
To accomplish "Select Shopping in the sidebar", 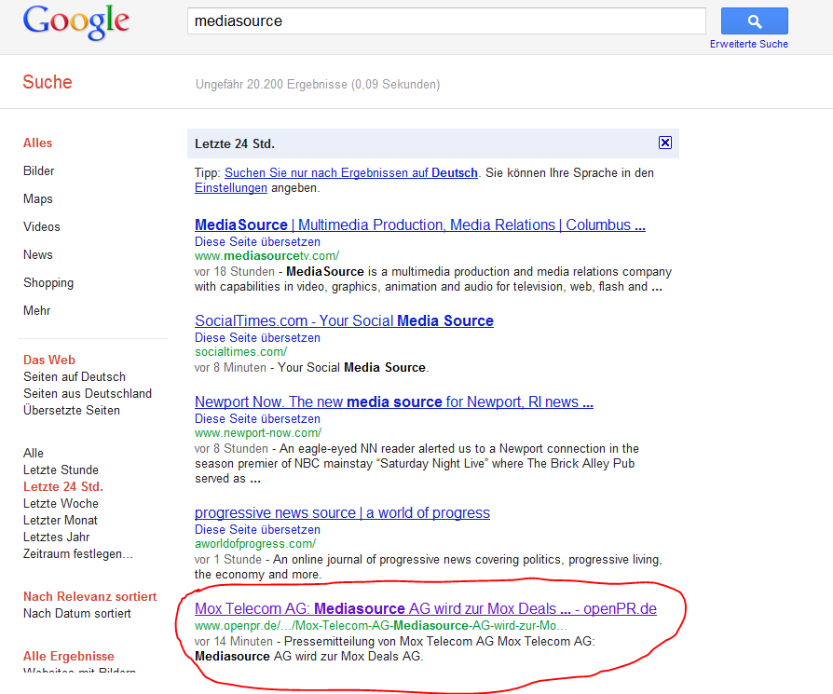I will tap(48, 283).
